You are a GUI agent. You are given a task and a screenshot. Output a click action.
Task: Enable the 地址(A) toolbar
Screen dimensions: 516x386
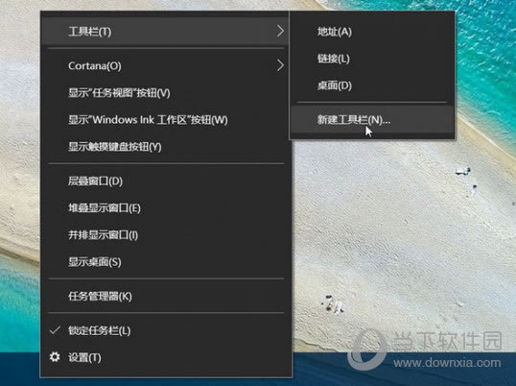pyautogui.click(x=372, y=32)
